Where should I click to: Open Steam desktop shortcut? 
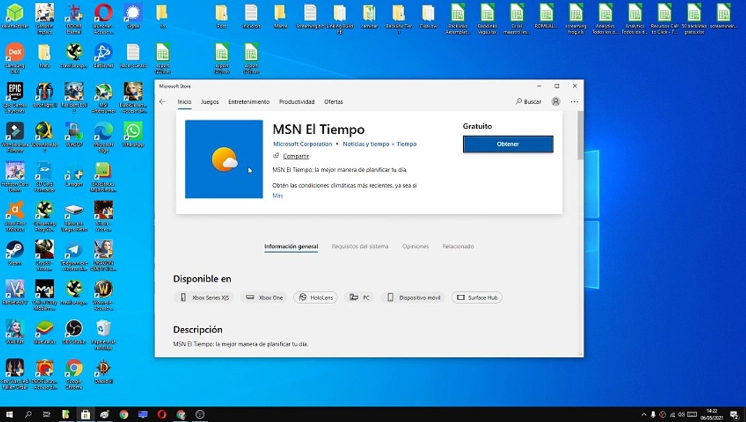tap(15, 253)
